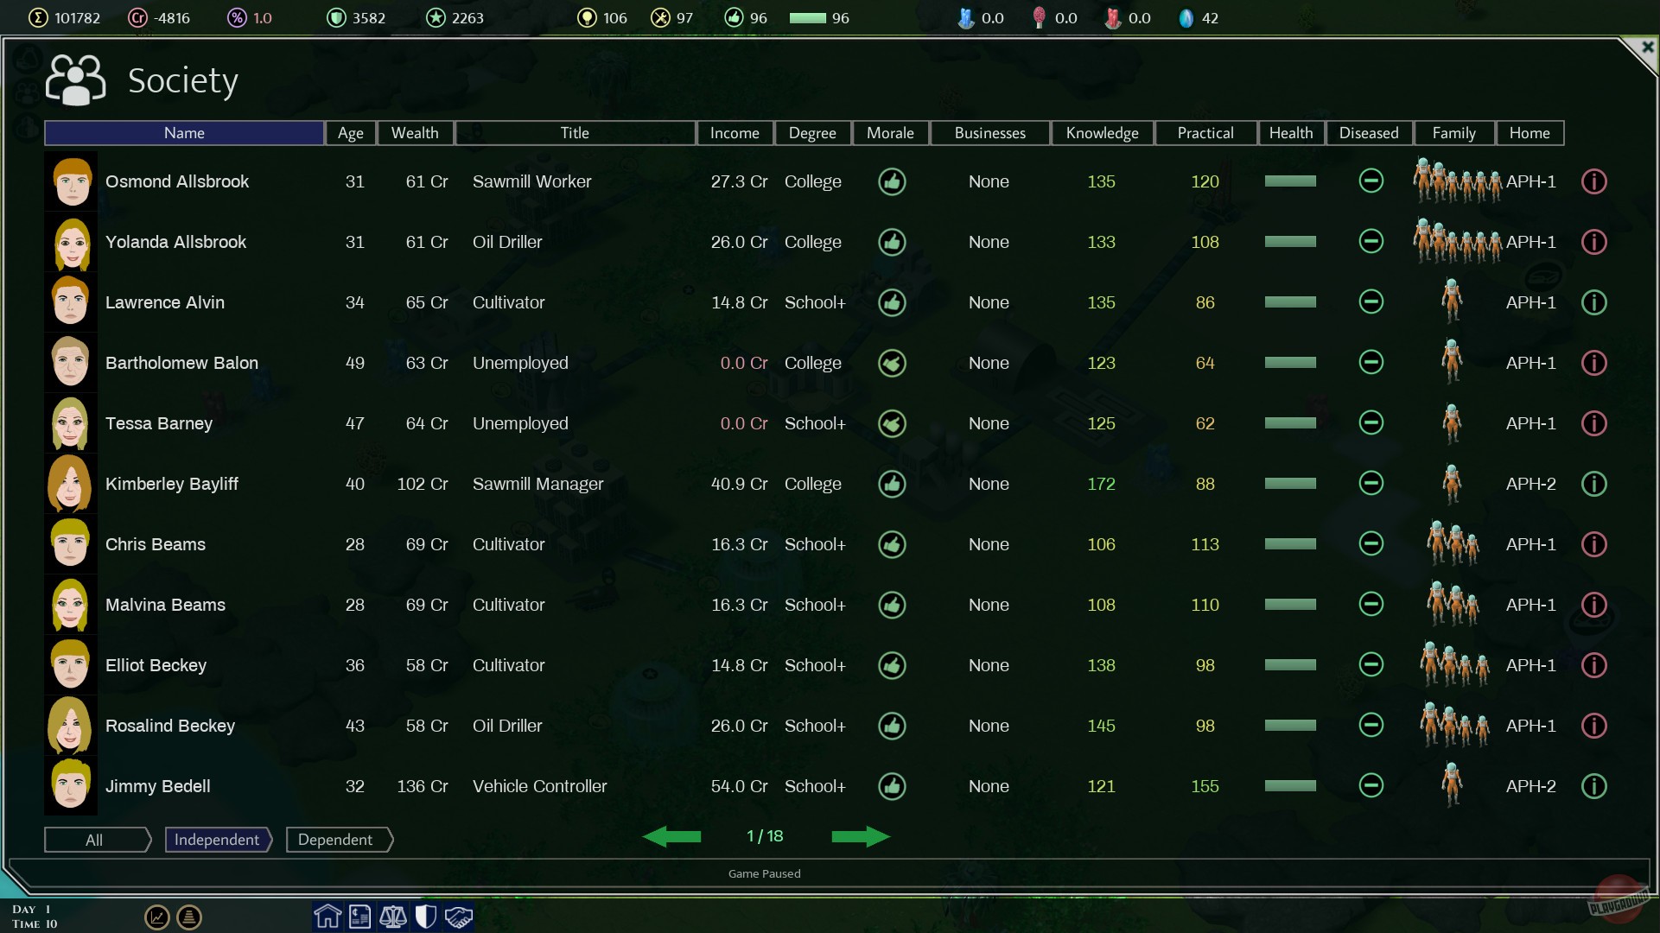Image resolution: width=1660 pixels, height=933 pixels.
Task: Click Tessa Barney's portrait
Action: [x=71, y=423]
